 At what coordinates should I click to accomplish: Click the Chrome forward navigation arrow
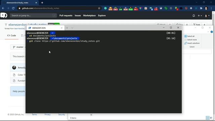8,8
